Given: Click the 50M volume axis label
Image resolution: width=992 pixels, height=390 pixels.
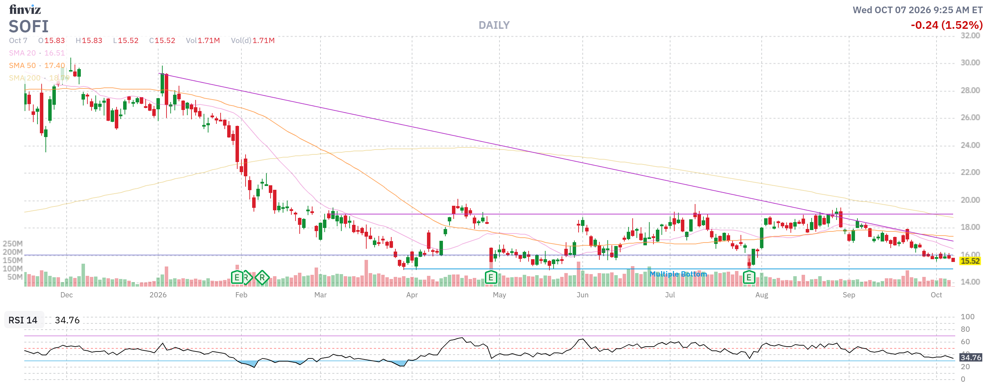Looking at the screenshot, I should [15, 277].
